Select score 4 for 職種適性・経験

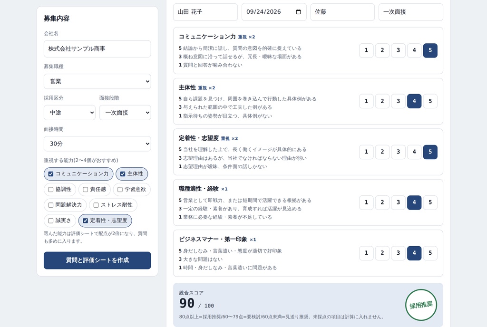(414, 202)
